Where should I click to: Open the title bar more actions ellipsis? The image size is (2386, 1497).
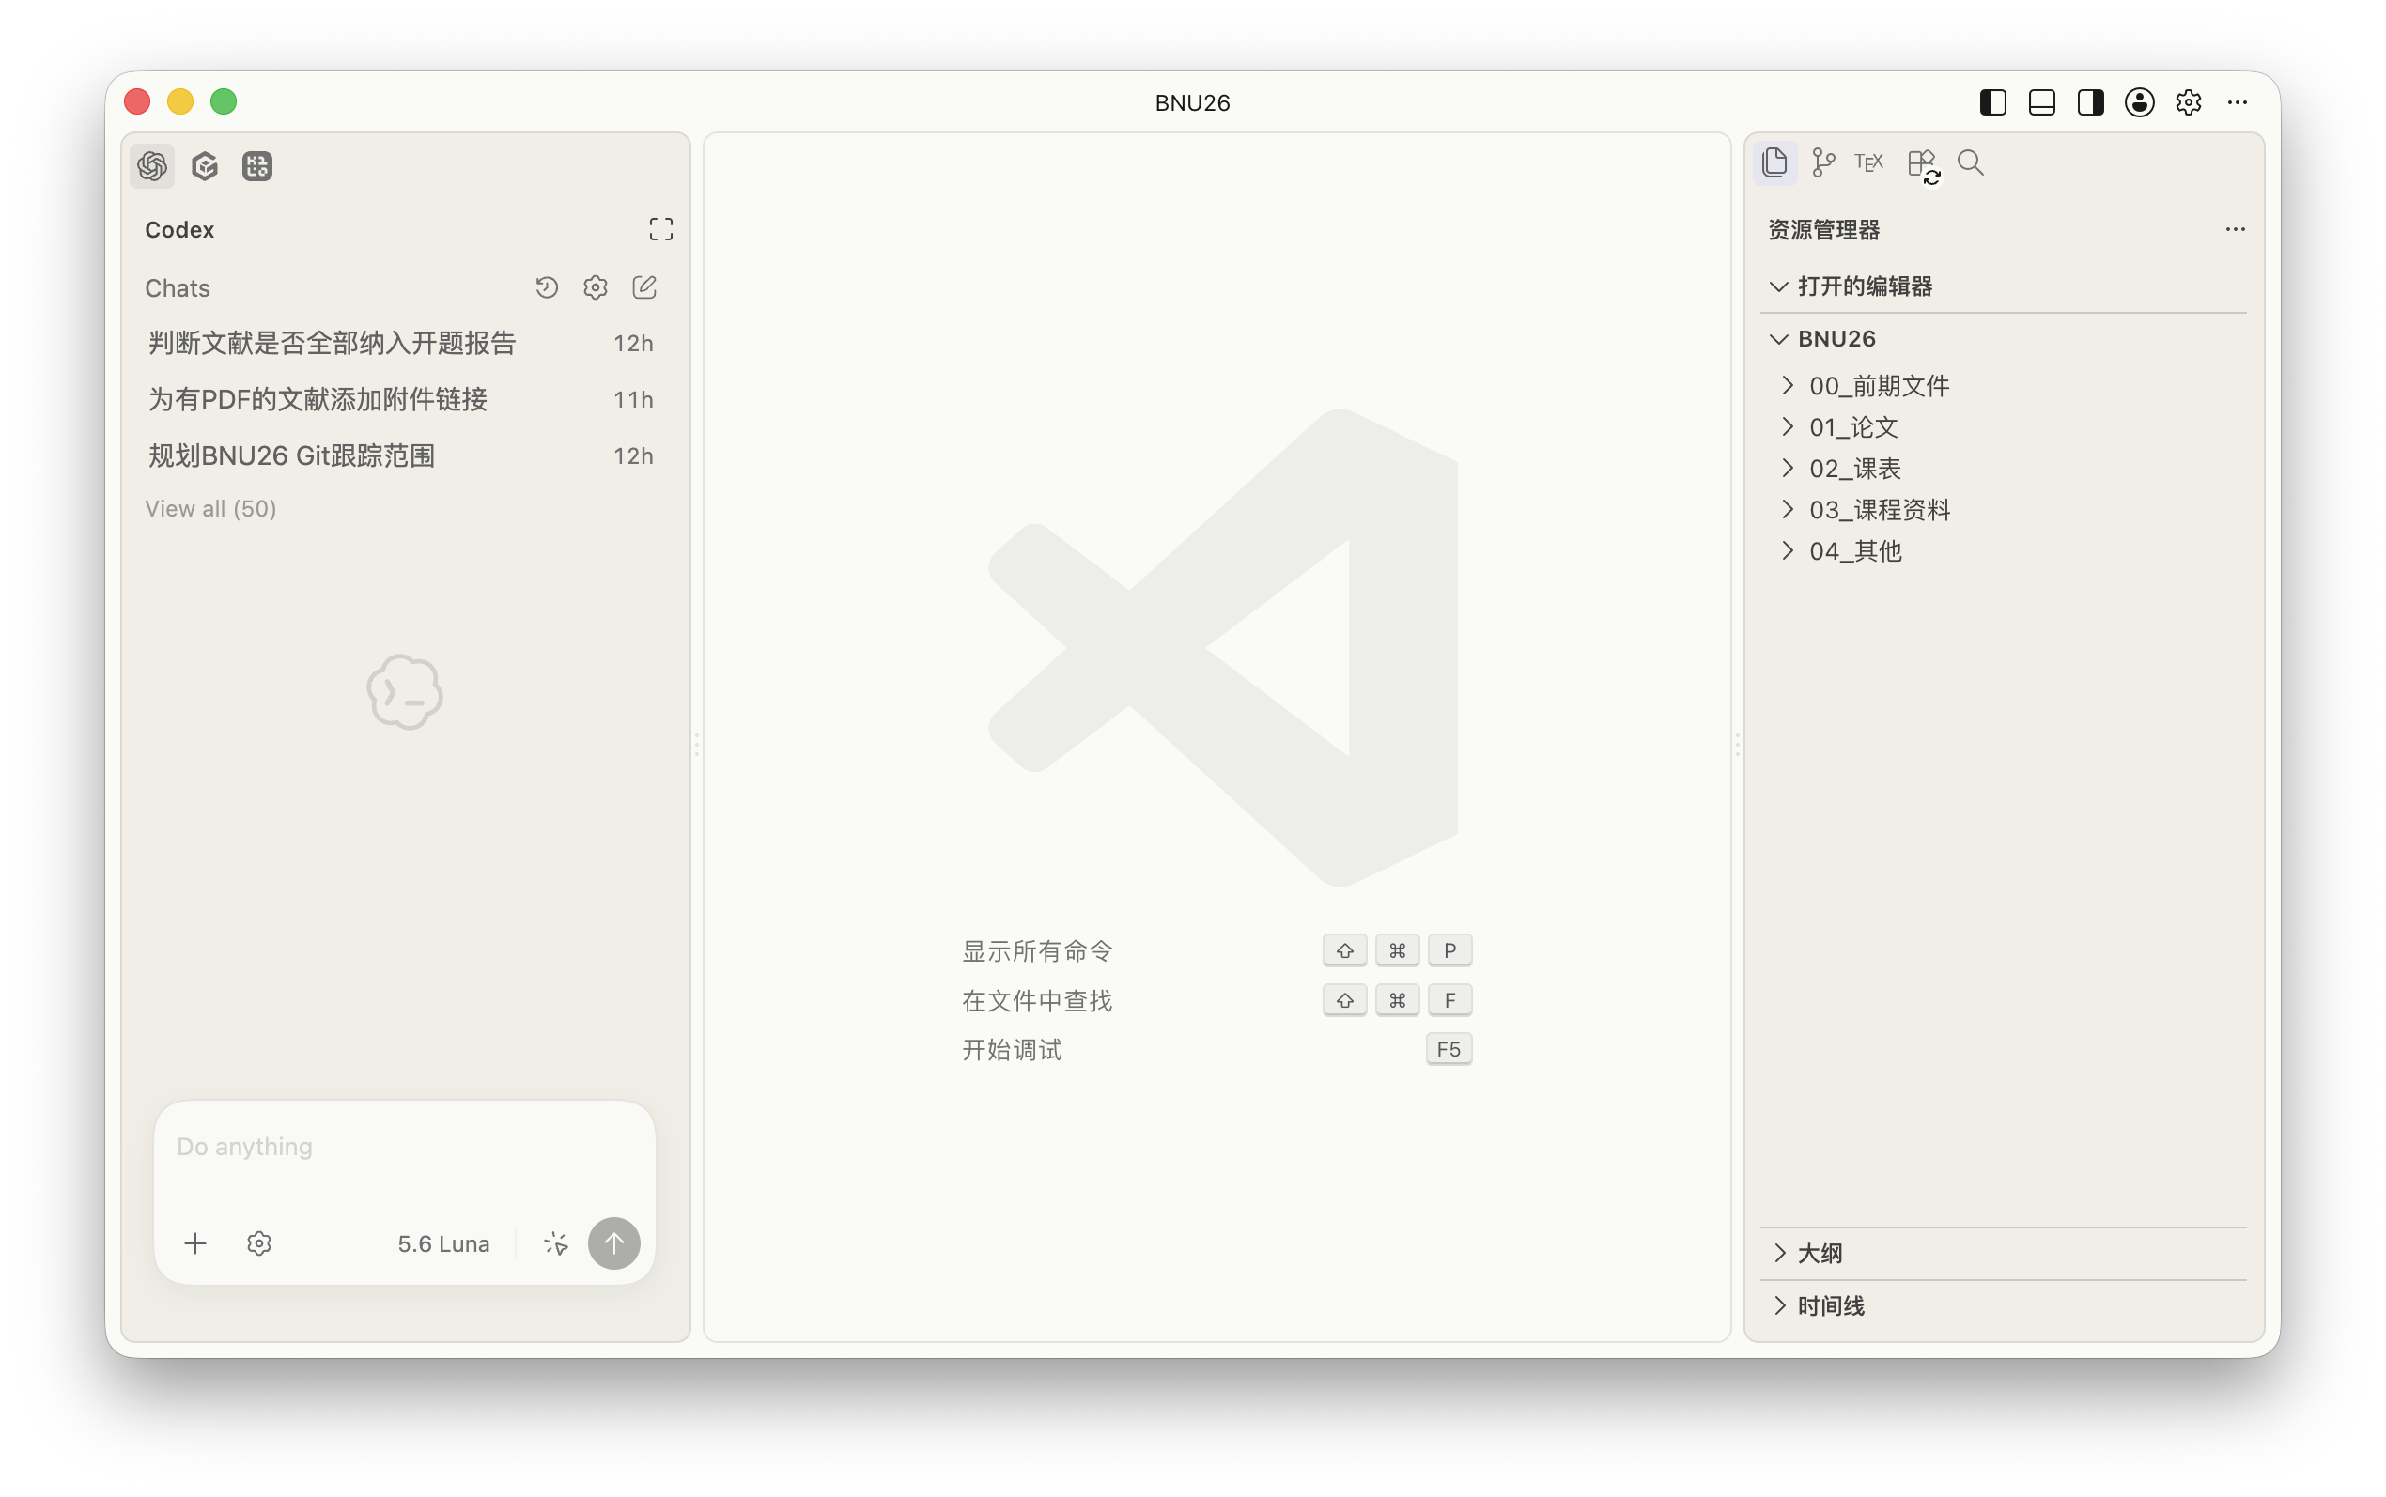[x=2238, y=102]
